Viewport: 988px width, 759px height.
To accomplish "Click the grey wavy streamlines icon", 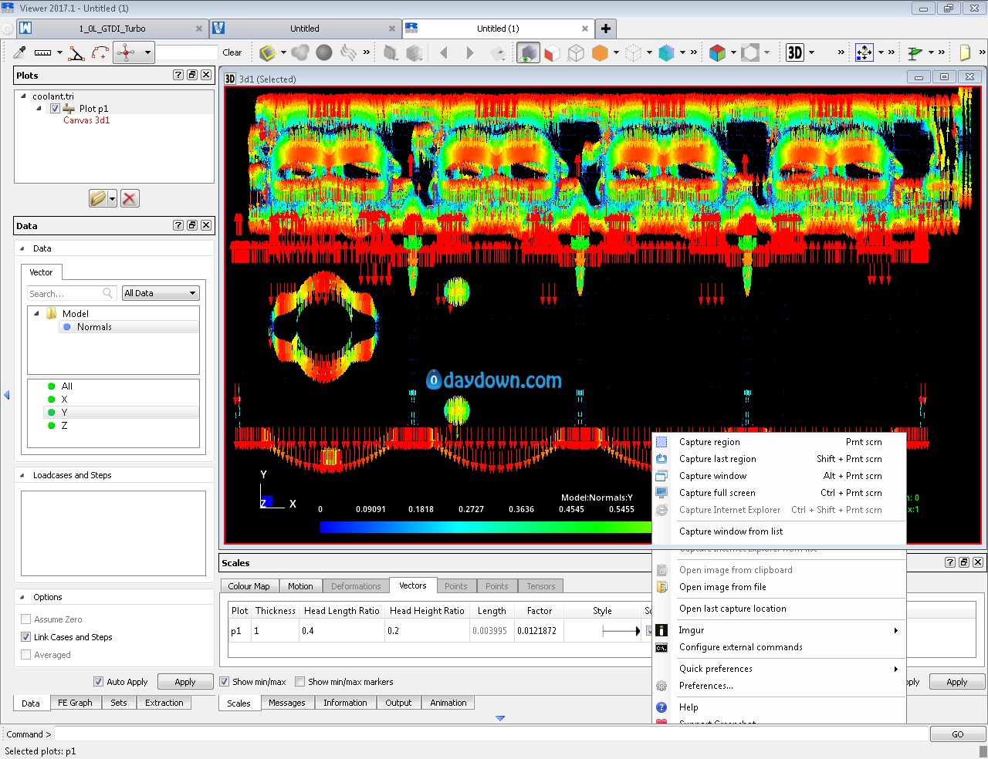I will 349,52.
